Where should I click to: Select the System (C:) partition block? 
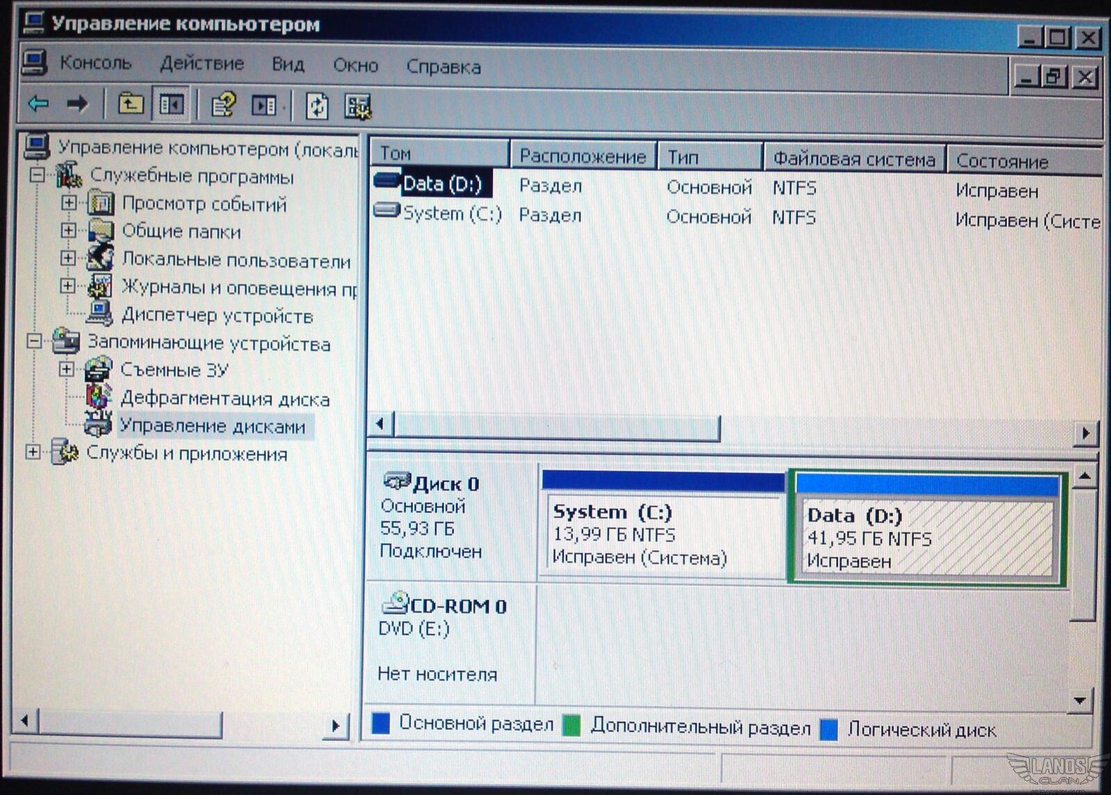pos(663,534)
